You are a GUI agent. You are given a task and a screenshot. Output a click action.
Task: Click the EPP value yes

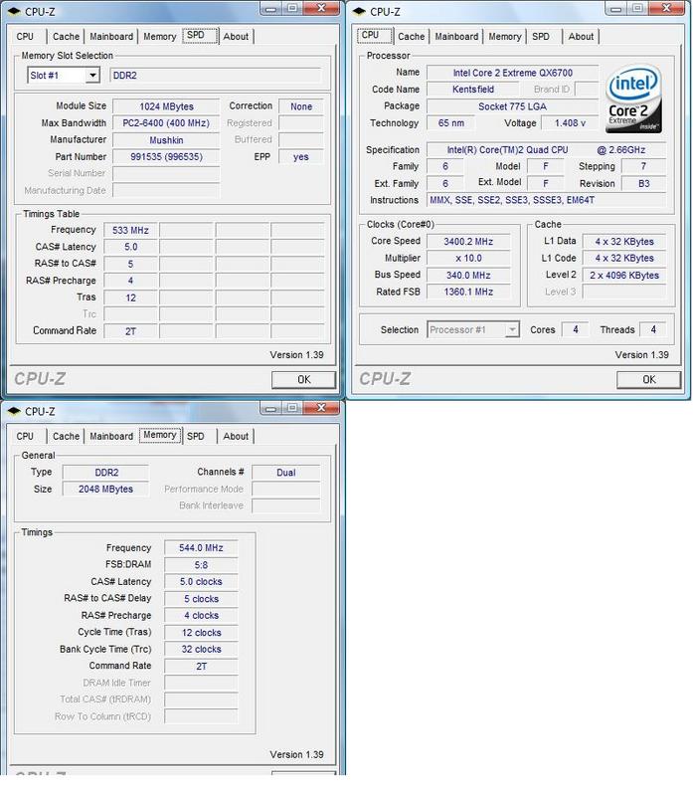pos(301,157)
